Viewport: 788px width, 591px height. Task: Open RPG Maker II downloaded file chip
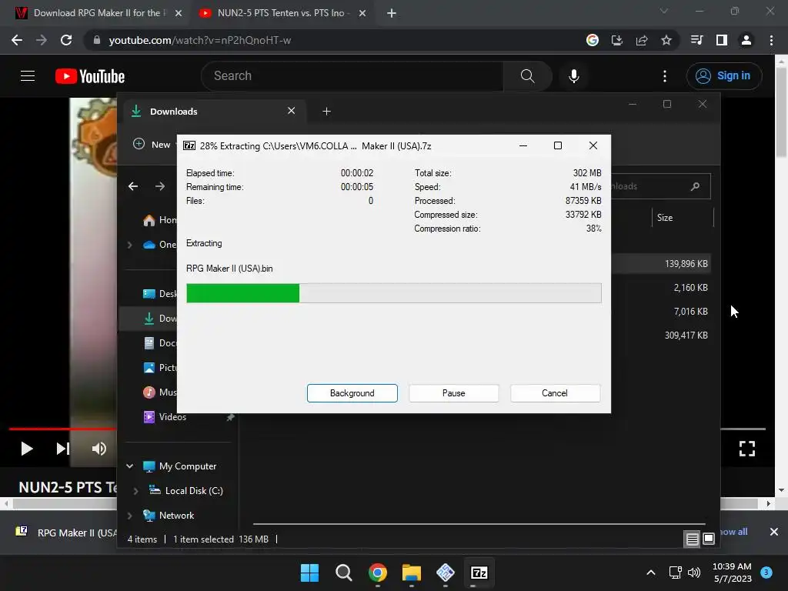pos(65,533)
